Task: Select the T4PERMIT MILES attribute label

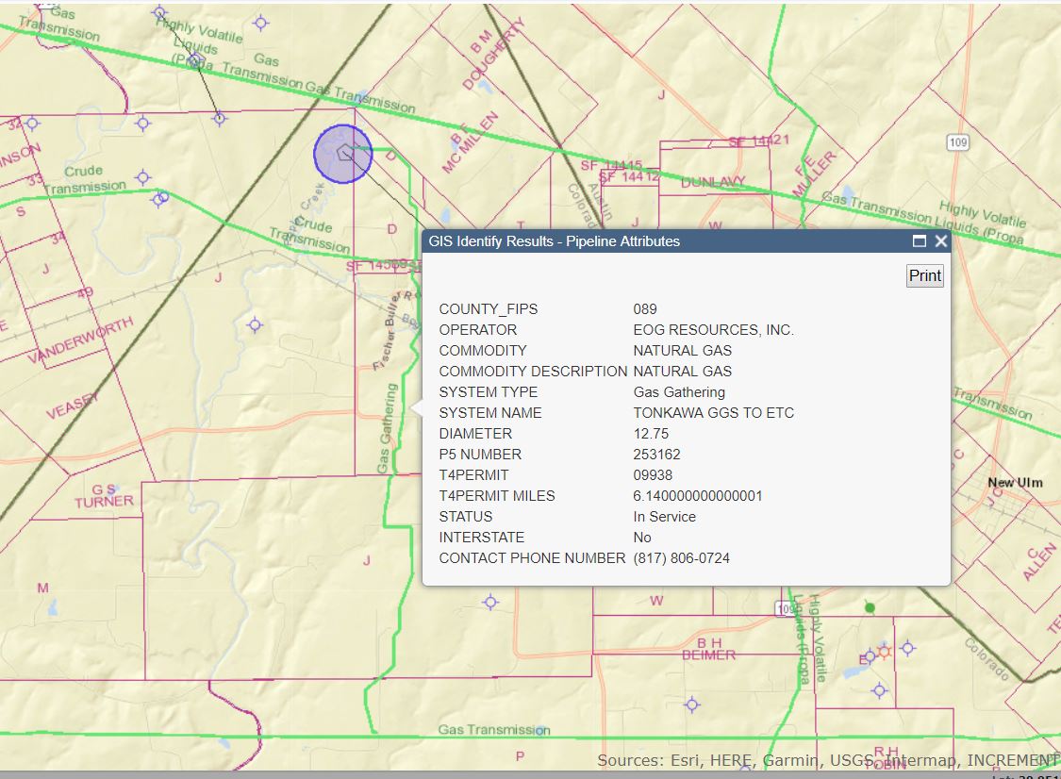Action: tap(497, 496)
